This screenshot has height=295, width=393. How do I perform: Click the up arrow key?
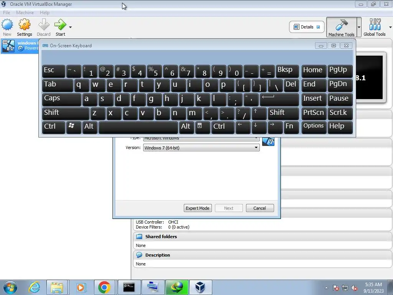click(259, 114)
